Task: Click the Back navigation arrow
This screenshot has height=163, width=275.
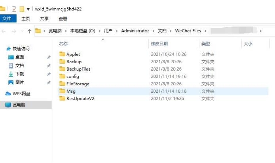Action: pyautogui.click(x=4, y=31)
